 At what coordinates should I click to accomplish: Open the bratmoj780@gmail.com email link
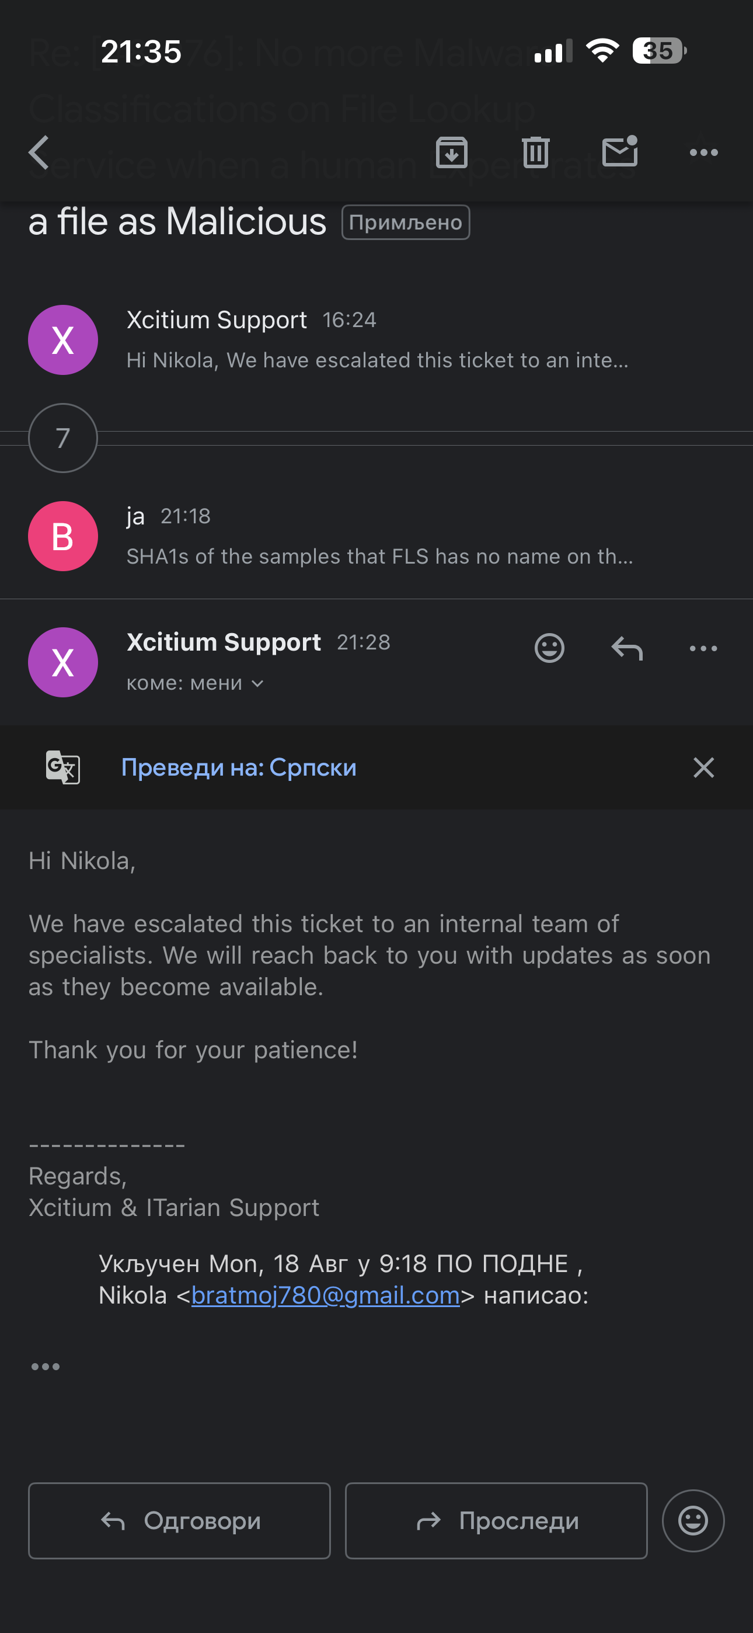pyautogui.click(x=325, y=1295)
